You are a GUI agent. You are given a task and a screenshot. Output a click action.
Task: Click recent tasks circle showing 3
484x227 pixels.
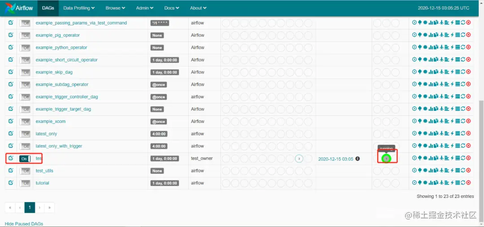coord(299,158)
